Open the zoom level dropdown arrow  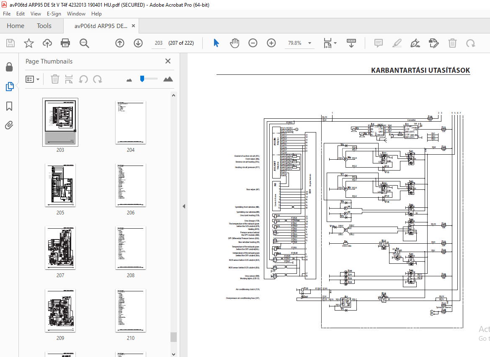(x=309, y=43)
